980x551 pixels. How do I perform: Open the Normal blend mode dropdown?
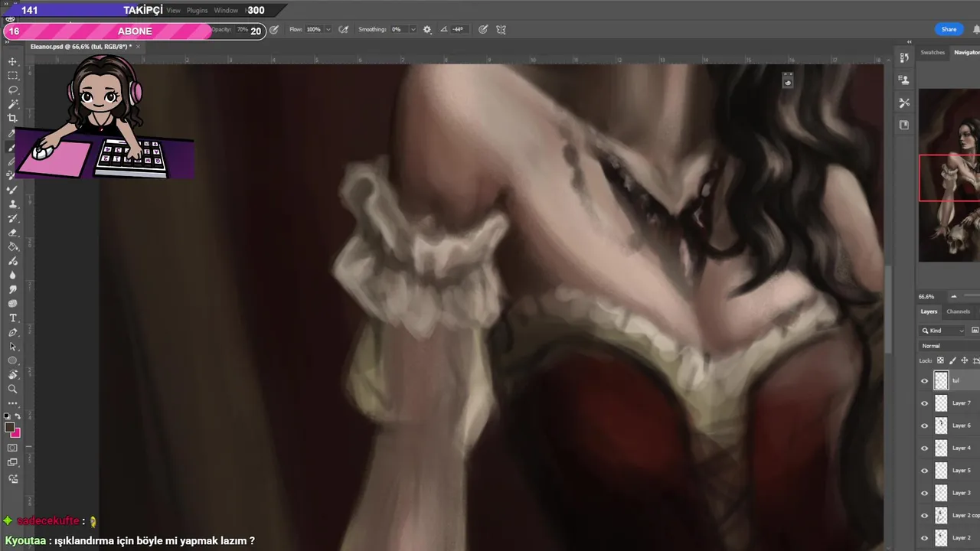point(949,346)
